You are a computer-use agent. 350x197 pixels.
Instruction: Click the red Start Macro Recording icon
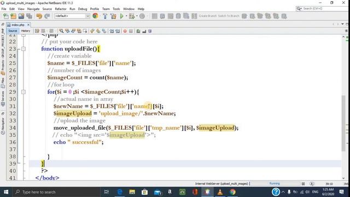coord(125,31)
